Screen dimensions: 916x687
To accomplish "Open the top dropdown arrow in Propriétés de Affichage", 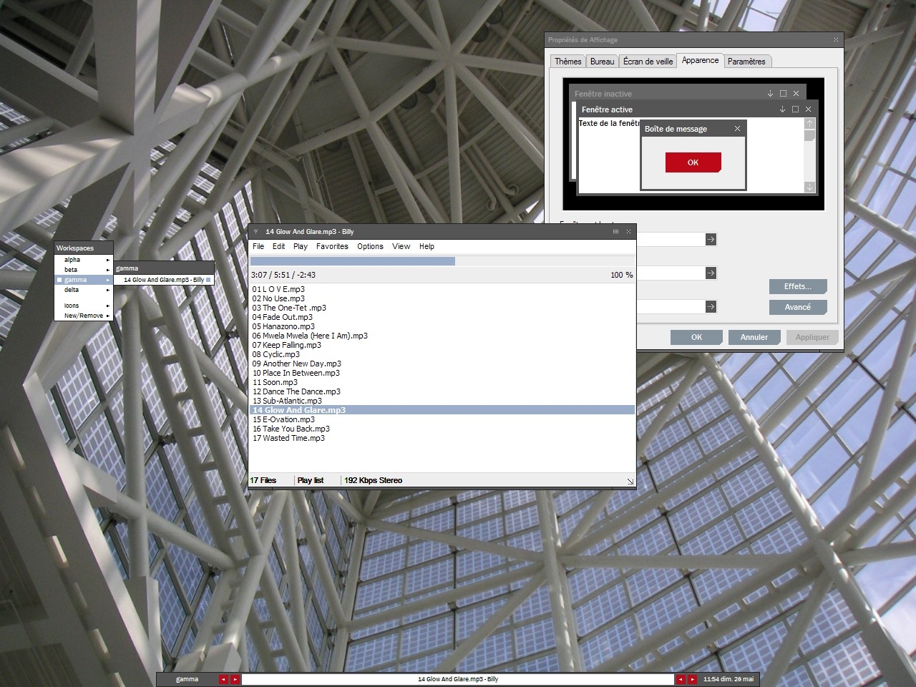I will 711,239.
